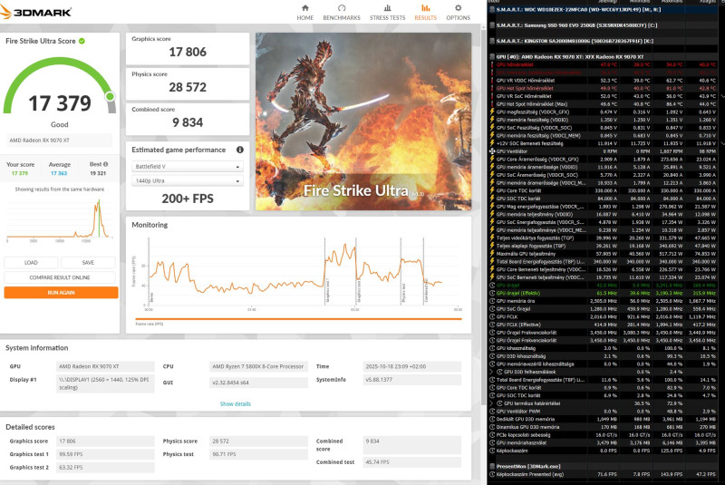Switch to the STRESS TESTS tab

pyautogui.click(x=387, y=13)
